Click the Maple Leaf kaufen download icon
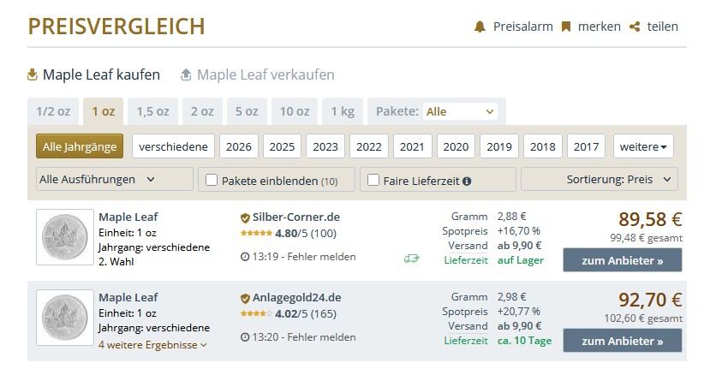704x369 pixels. pyautogui.click(x=33, y=74)
